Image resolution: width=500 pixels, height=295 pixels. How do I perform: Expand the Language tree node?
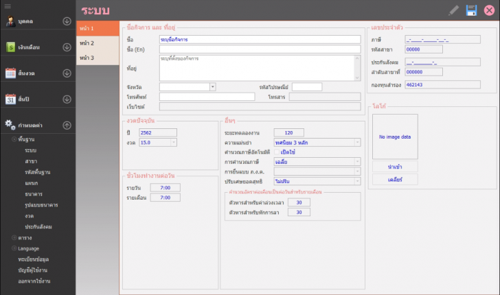pyautogui.click(x=14, y=248)
